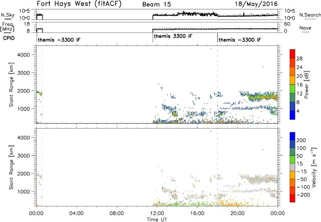Click the first 'themis -3300 IF' label at 00:00
321x222 pixels.
[59, 40]
